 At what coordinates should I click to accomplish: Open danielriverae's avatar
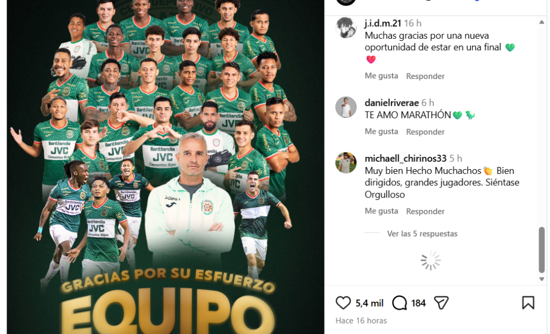(346, 107)
